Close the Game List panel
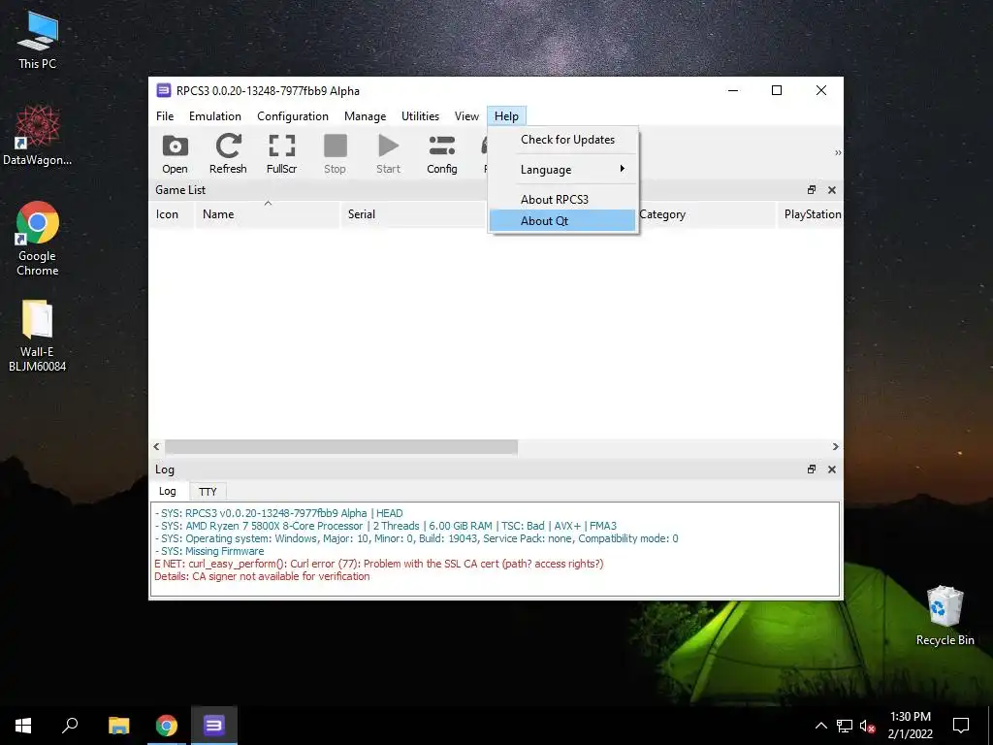Viewport: 993px width, 745px height. point(831,190)
